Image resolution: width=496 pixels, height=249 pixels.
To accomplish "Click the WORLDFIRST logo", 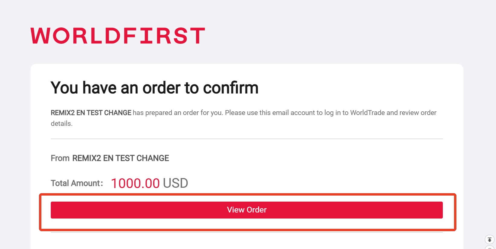I will 118,36.
